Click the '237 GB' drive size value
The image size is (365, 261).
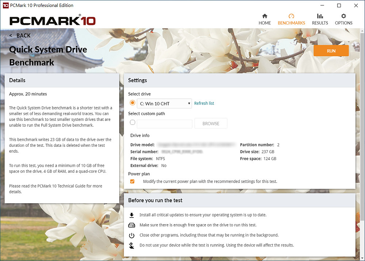[268, 152]
